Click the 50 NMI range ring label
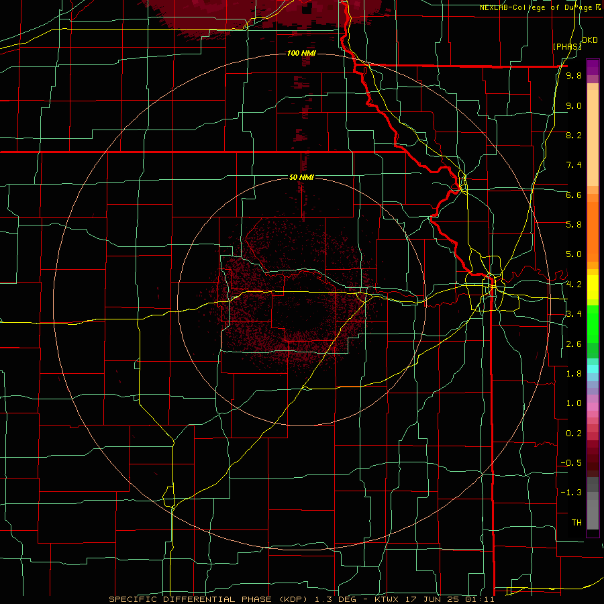604x604 pixels. 301,177
